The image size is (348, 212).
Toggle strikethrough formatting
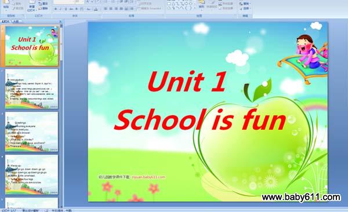click(71, 9)
